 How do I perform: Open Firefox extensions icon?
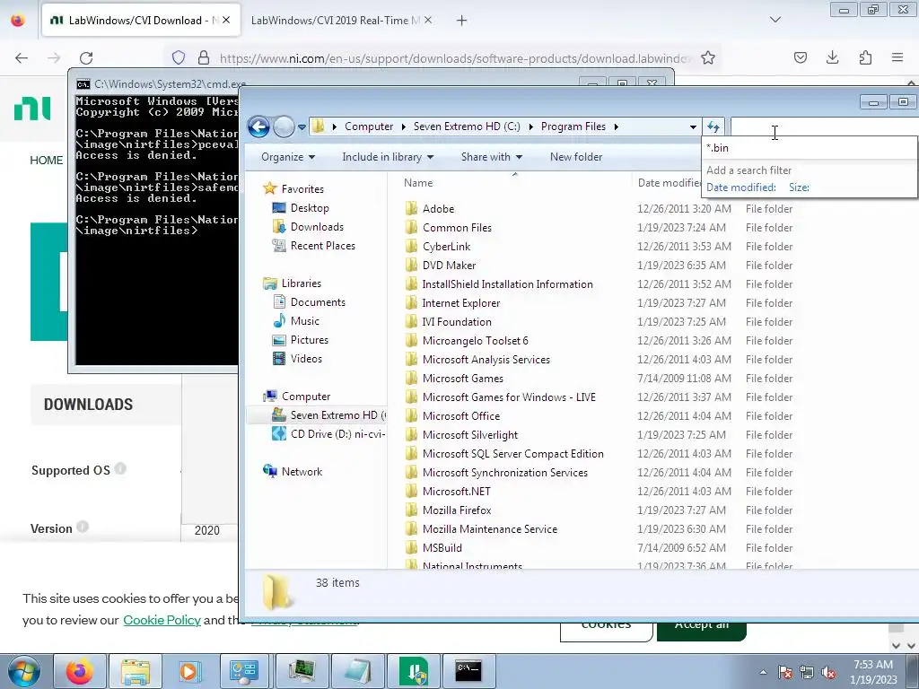(865, 57)
